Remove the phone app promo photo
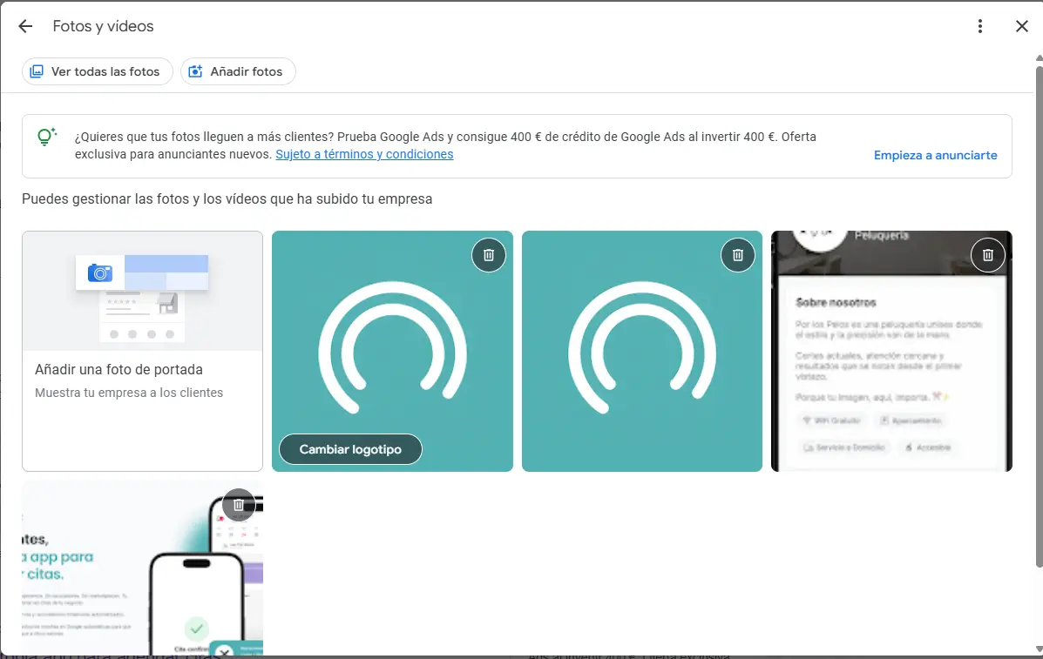Viewport: 1043px width, 659px height. [239, 505]
